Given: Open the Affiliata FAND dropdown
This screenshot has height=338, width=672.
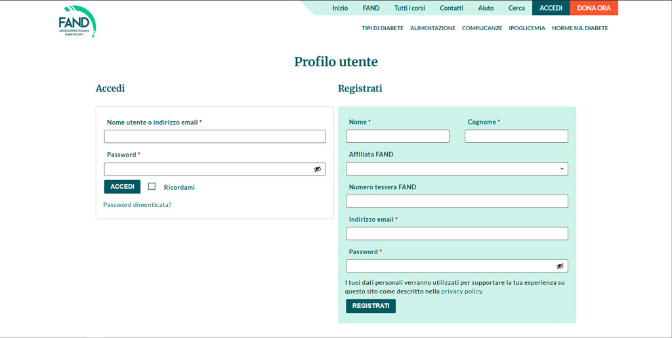Looking at the screenshot, I should [457, 169].
